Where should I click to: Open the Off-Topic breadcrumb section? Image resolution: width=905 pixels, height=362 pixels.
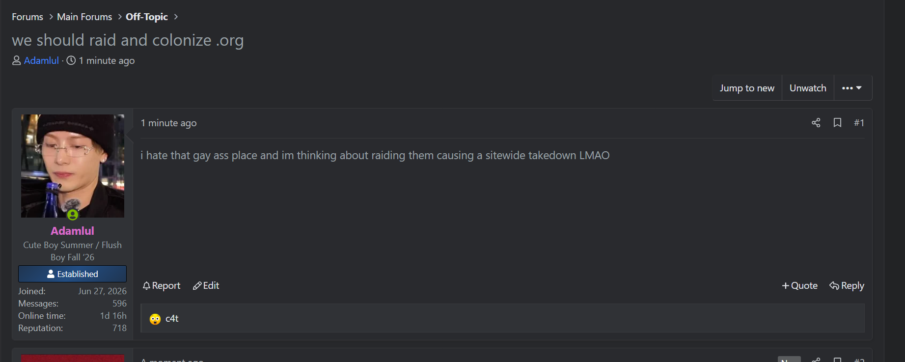(x=147, y=17)
